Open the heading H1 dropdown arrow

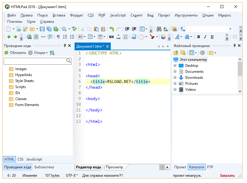click(85, 37)
